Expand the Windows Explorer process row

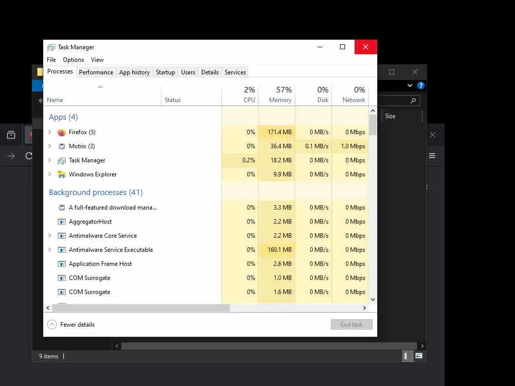(50, 174)
